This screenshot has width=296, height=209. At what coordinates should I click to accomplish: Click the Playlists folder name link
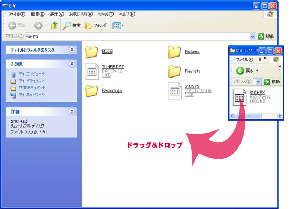click(x=192, y=71)
